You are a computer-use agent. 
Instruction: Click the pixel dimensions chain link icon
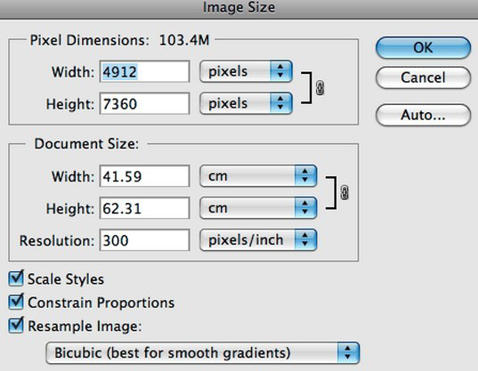[320, 88]
